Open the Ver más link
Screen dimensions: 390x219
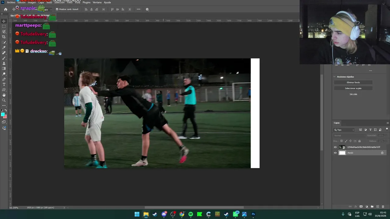pos(353,94)
